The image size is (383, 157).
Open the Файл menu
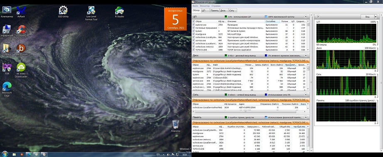pyautogui.click(x=195, y=6)
